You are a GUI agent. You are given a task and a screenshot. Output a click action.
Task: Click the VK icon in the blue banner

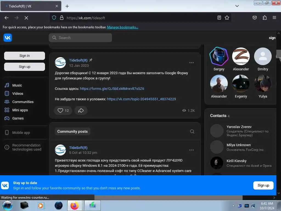pyautogui.click(x=5, y=185)
